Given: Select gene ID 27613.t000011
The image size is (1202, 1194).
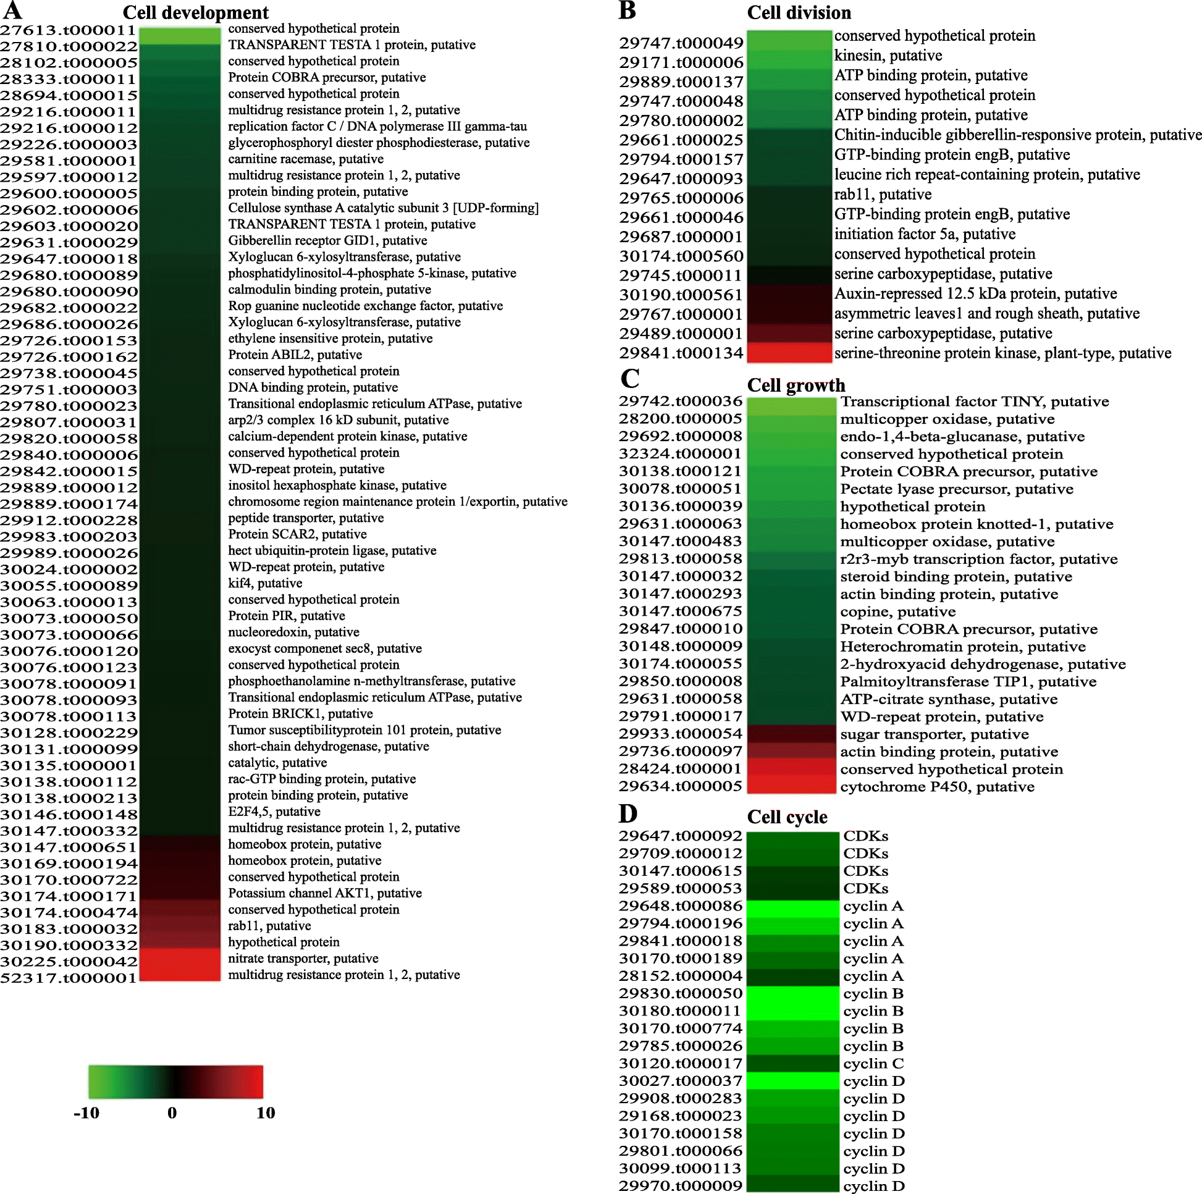Looking at the screenshot, I should tap(68, 30).
